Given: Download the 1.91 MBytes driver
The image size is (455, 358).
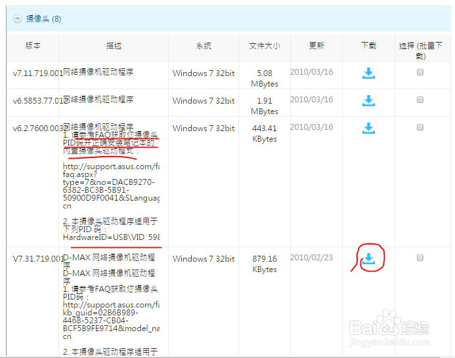Looking at the screenshot, I should point(368,100).
